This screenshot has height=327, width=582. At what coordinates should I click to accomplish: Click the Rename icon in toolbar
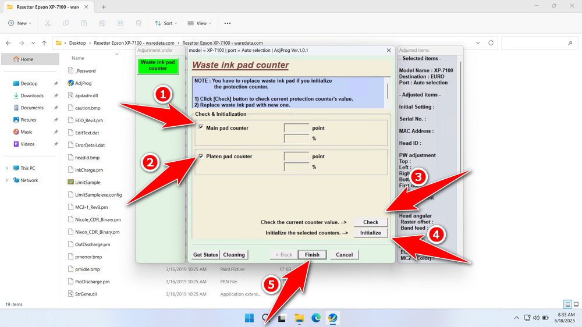[102, 23]
